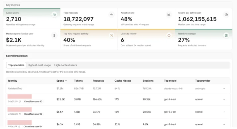Viewport: 237px width, 129px height.
Task: Click the 20.54k sessions value
Action: [147, 112]
